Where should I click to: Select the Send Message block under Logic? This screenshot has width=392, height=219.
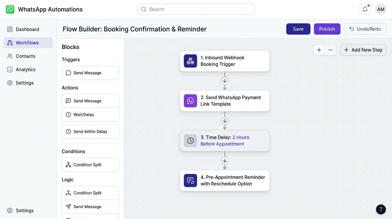click(90, 207)
